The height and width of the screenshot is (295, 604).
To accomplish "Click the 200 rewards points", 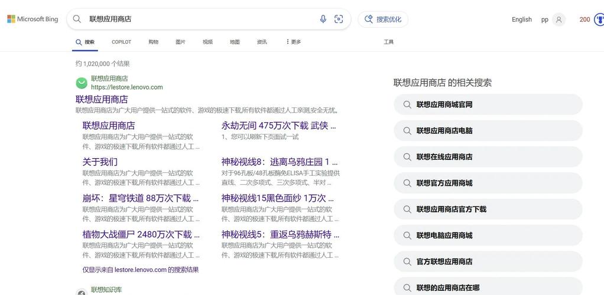I will (x=584, y=19).
